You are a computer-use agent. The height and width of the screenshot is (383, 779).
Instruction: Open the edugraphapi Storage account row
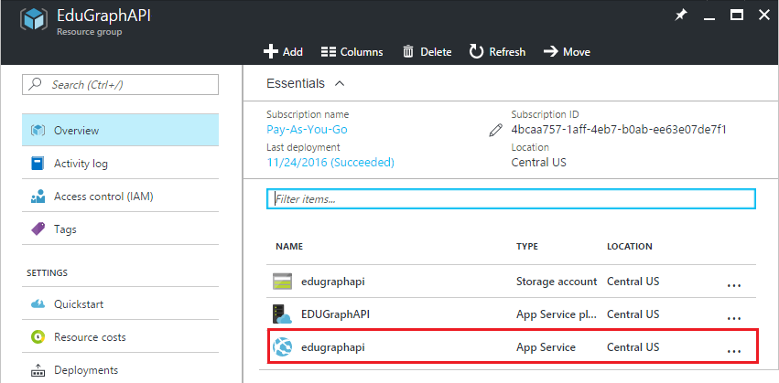511,282
